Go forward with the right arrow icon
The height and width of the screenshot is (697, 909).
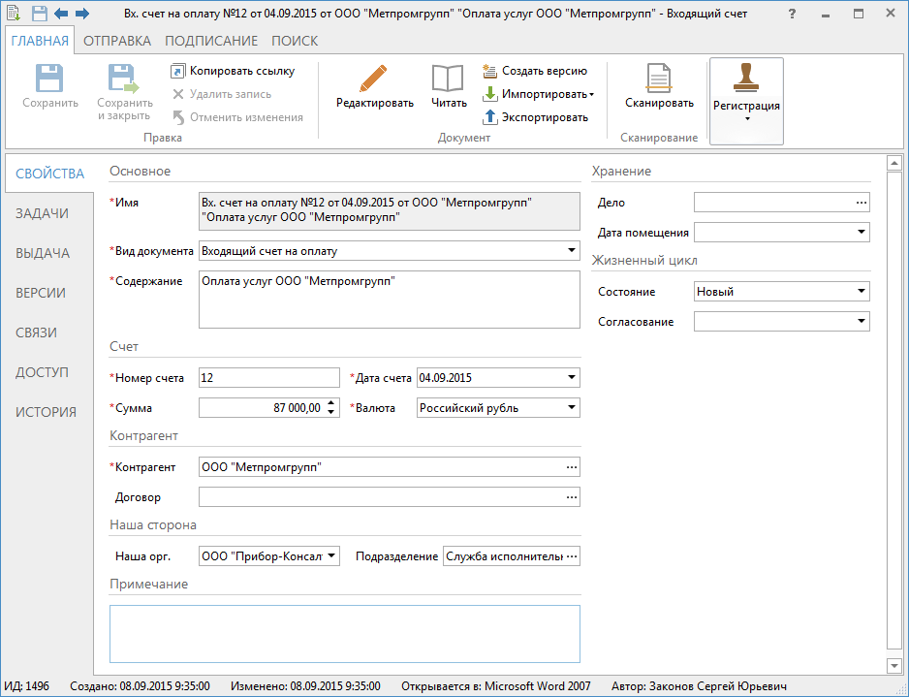[x=82, y=14]
